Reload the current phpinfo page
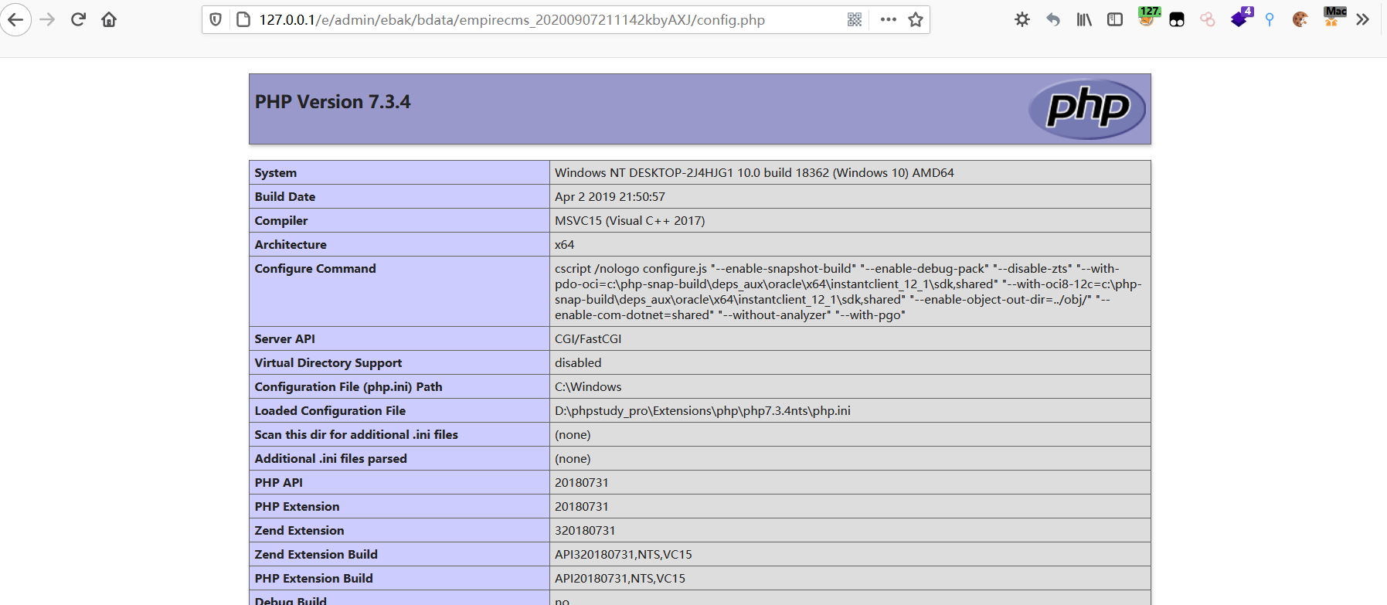Screen dimensions: 1387x605 [78, 19]
